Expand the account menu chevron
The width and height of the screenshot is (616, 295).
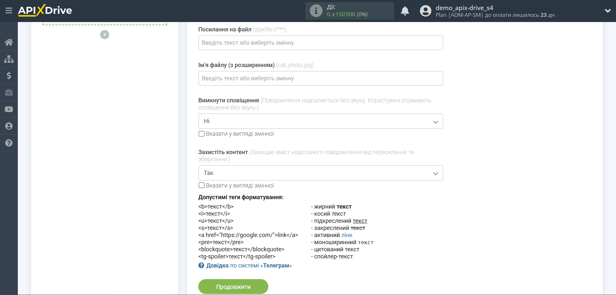pyautogui.click(x=608, y=11)
